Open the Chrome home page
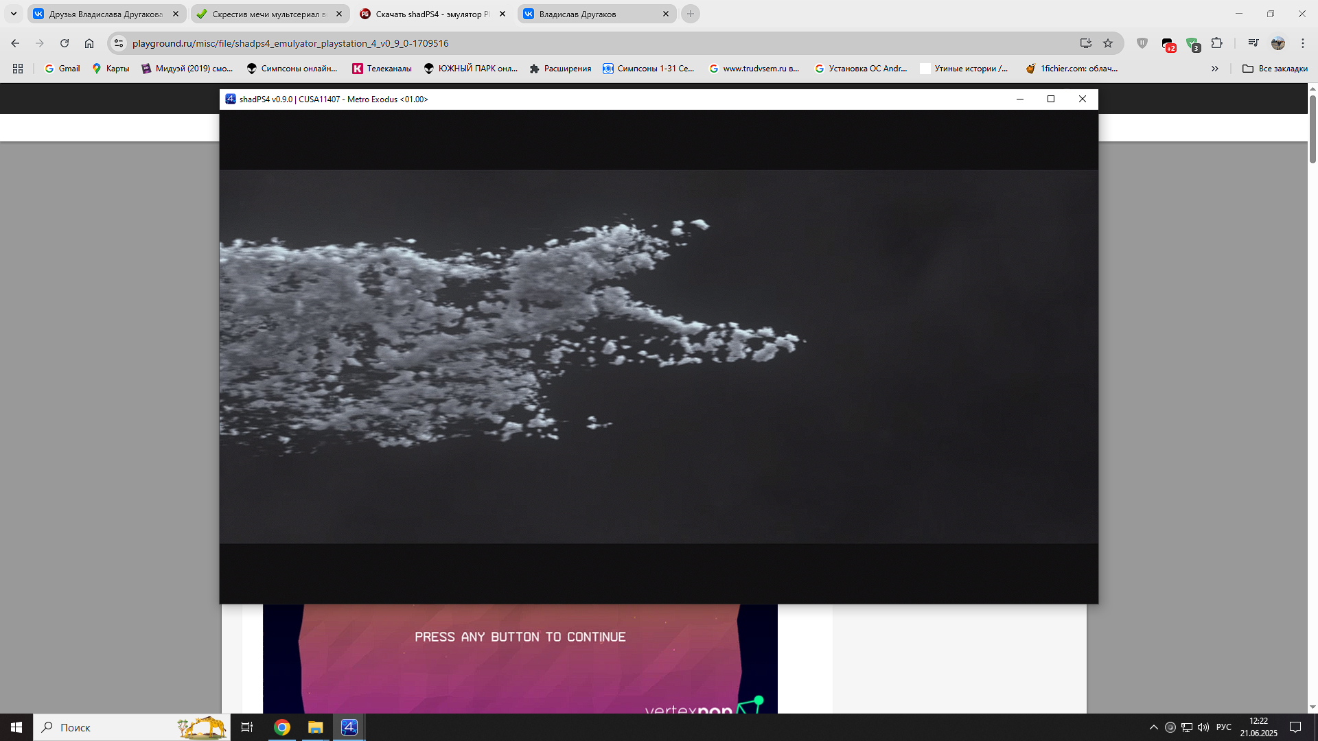1318x741 pixels. click(x=89, y=43)
